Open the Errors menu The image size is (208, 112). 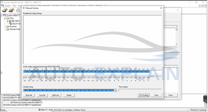(x=20, y=5)
